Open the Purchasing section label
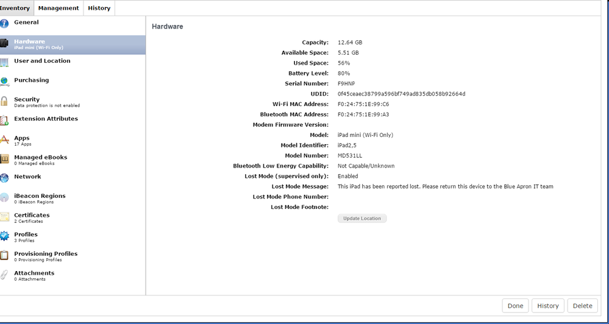Screen dimensions: 609x324 click(32, 80)
